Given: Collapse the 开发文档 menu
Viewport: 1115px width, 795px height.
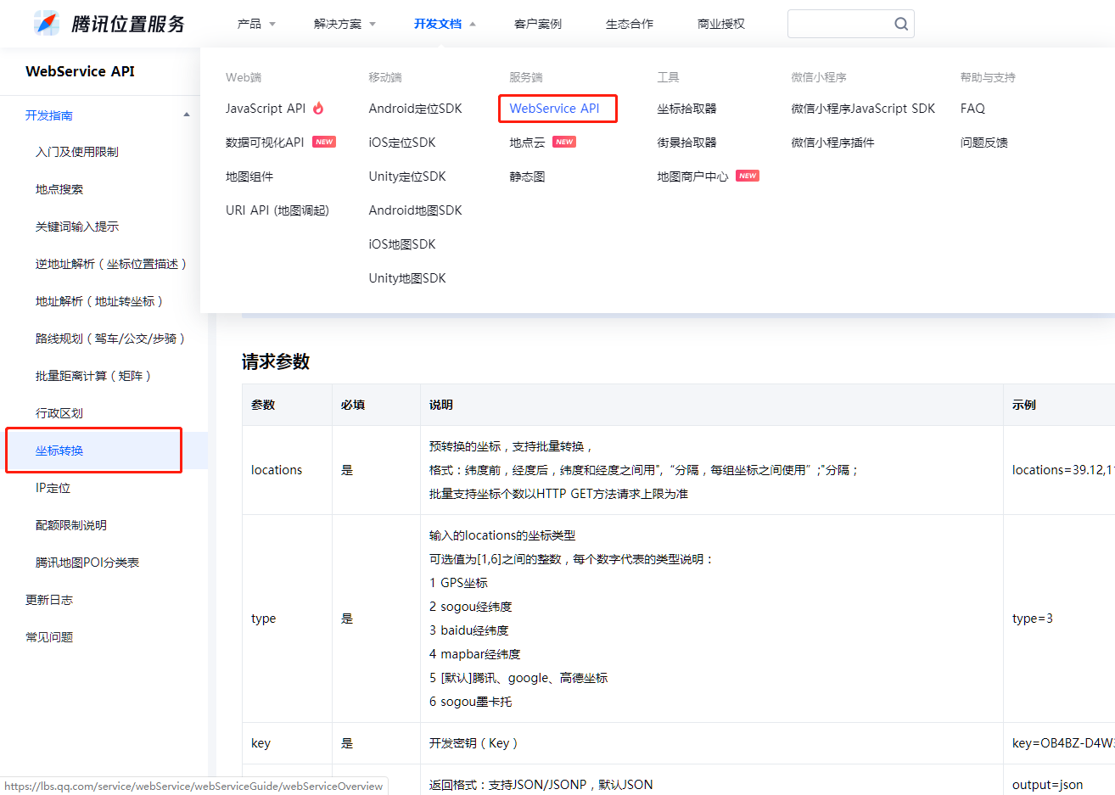Looking at the screenshot, I should click(445, 24).
